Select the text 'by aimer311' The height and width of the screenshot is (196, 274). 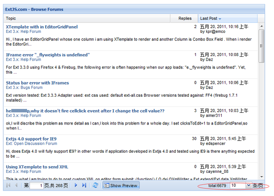click(211, 116)
